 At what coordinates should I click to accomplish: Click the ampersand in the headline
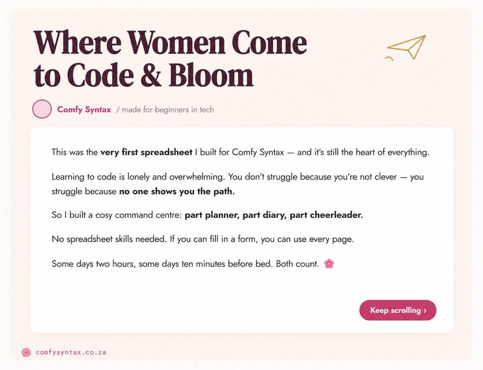[x=151, y=75]
